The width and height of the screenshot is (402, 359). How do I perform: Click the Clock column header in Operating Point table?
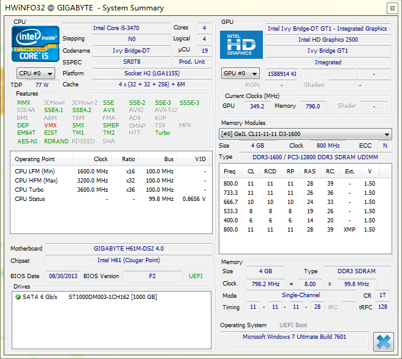[x=92, y=159]
